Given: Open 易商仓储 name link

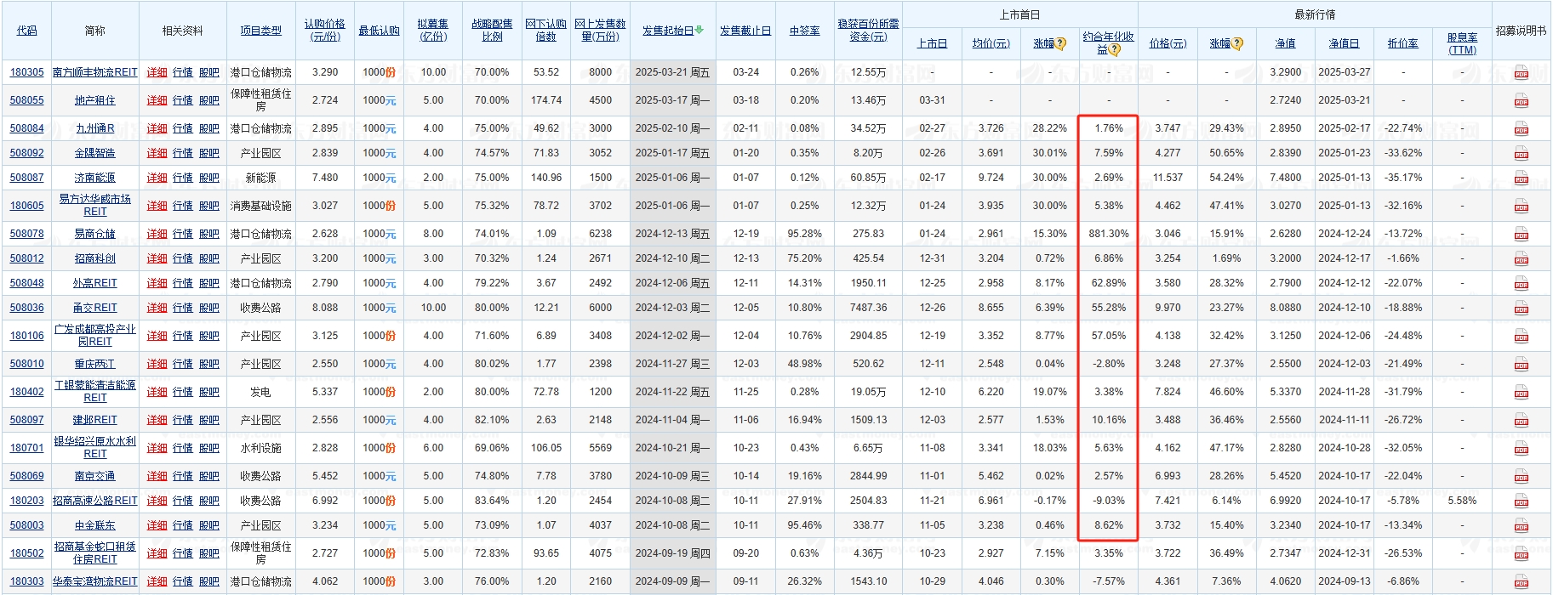Looking at the screenshot, I should coord(94,234).
